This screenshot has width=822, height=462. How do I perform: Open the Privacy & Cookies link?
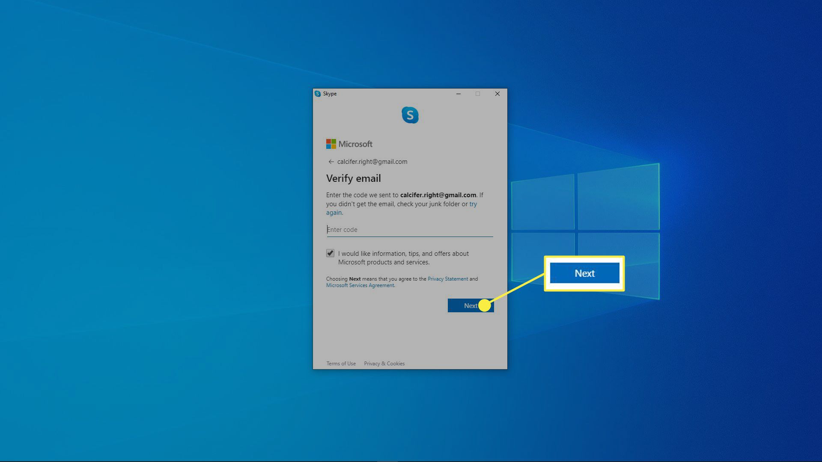tap(384, 364)
